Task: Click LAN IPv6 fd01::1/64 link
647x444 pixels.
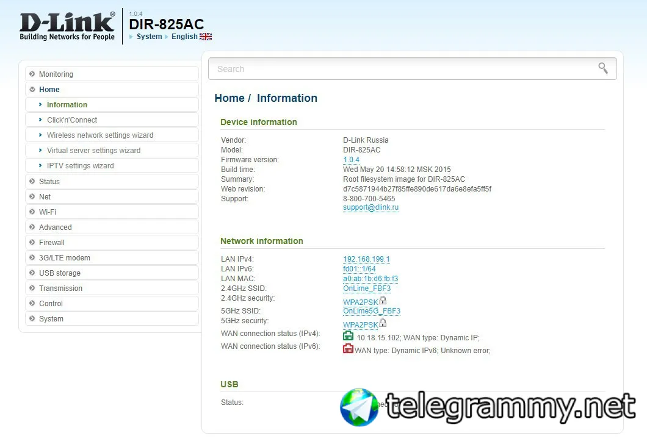Action: click(x=360, y=269)
